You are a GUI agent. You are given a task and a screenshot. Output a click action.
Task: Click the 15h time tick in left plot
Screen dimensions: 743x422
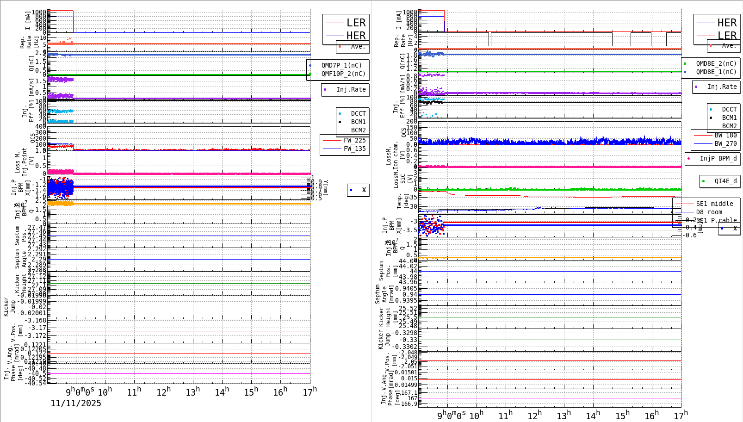(x=251, y=391)
